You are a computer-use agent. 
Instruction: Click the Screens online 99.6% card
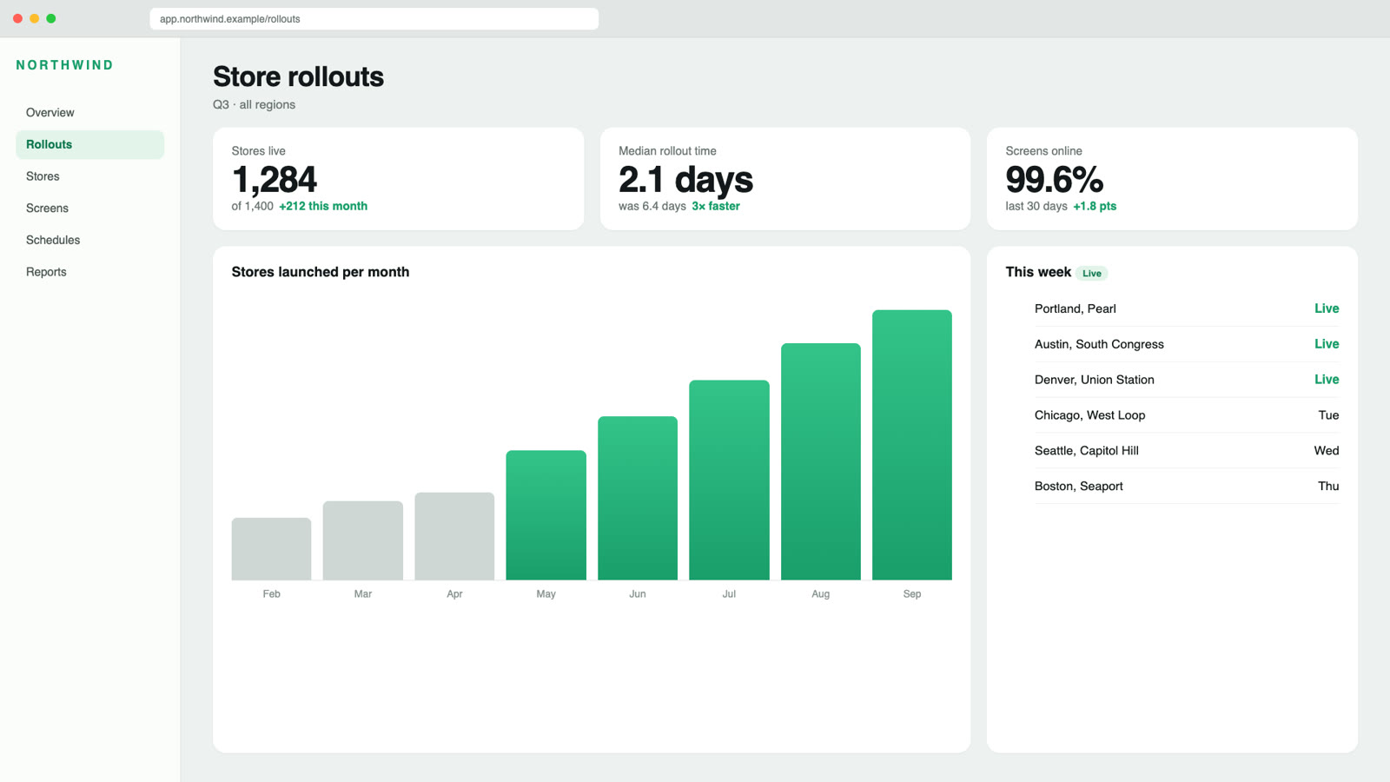pos(1172,179)
